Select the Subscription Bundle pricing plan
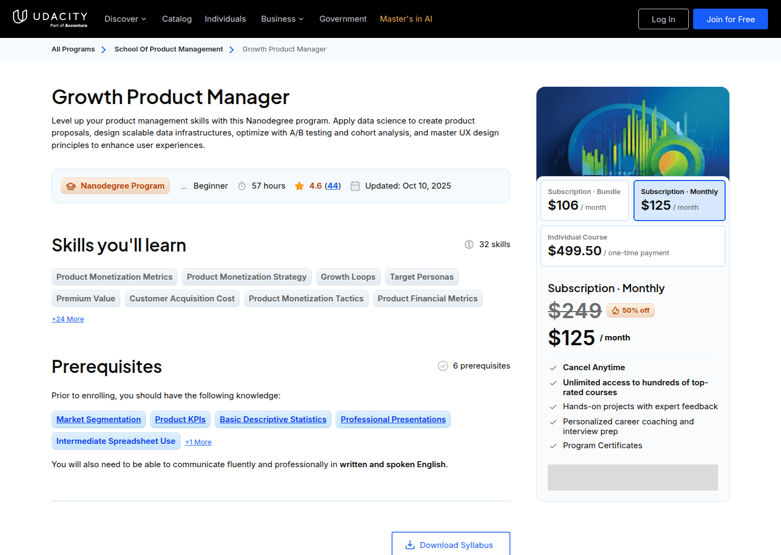The image size is (781, 555). [585, 201]
